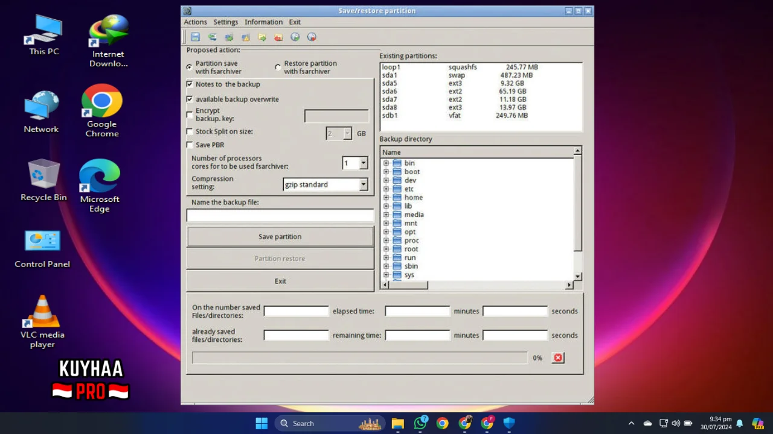Click the round disc icon with green arrow
This screenshot has height=434, width=773.
(x=295, y=37)
